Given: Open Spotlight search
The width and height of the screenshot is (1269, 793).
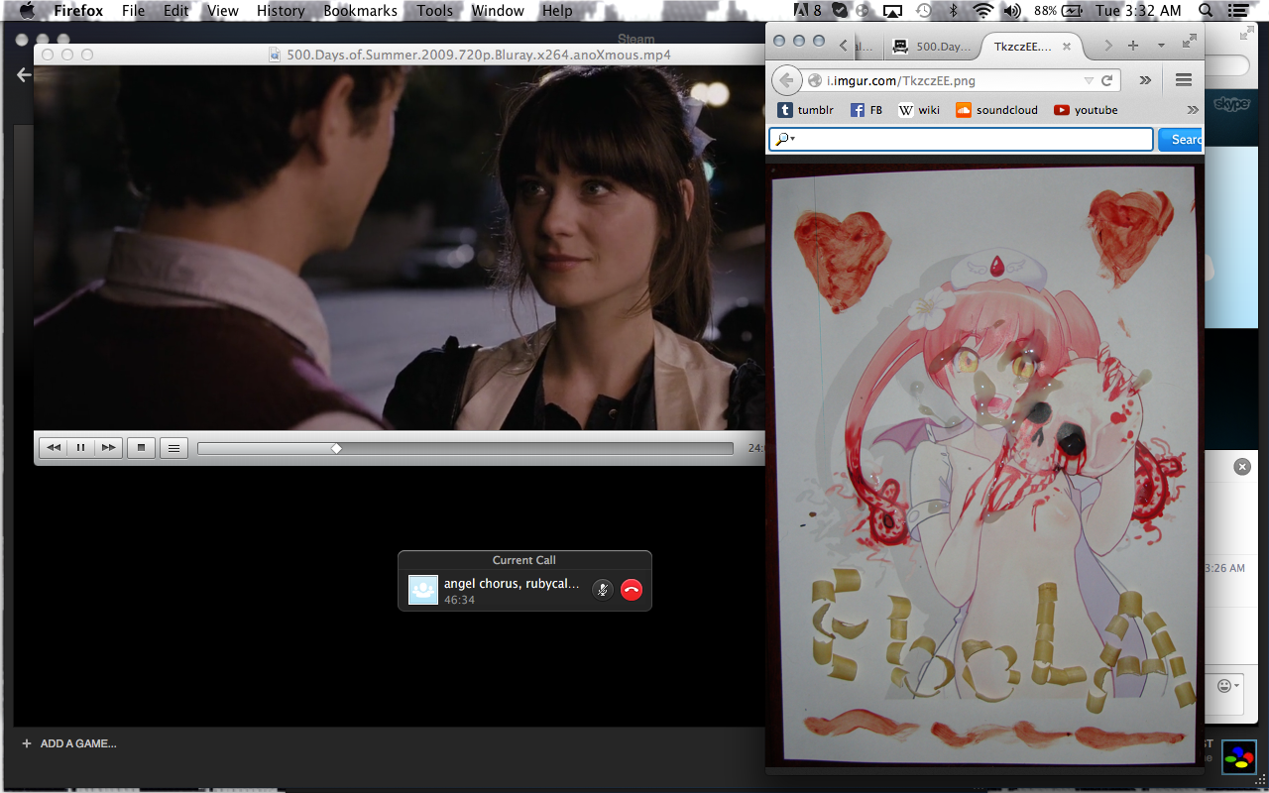Looking at the screenshot, I should [x=1207, y=11].
